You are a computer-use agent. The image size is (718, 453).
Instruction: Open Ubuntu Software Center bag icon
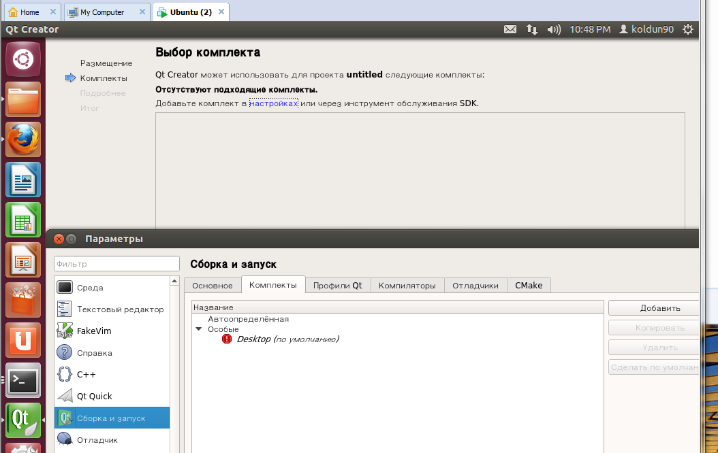point(23,301)
